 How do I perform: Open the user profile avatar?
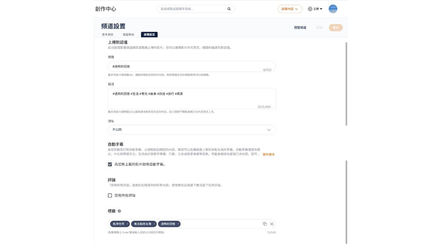333,9
